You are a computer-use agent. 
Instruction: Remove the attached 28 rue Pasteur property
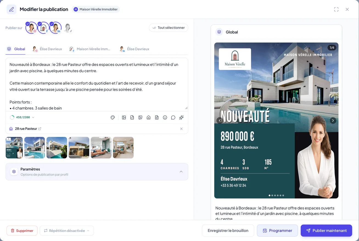coord(181,129)
